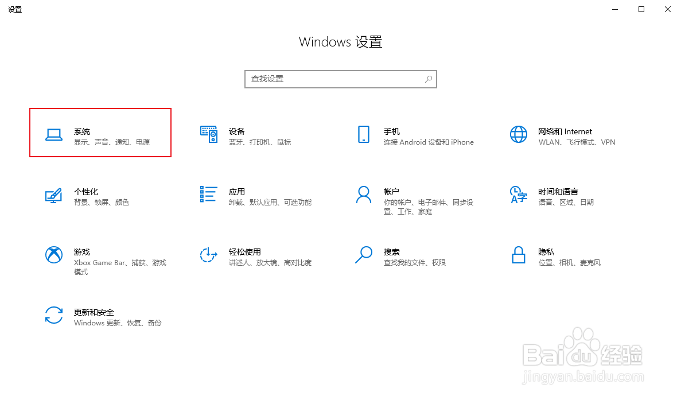
Task: Click the magnifier icon in search box
Action: (429, 79)
